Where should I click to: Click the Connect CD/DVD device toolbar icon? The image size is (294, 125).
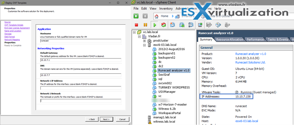218,25
